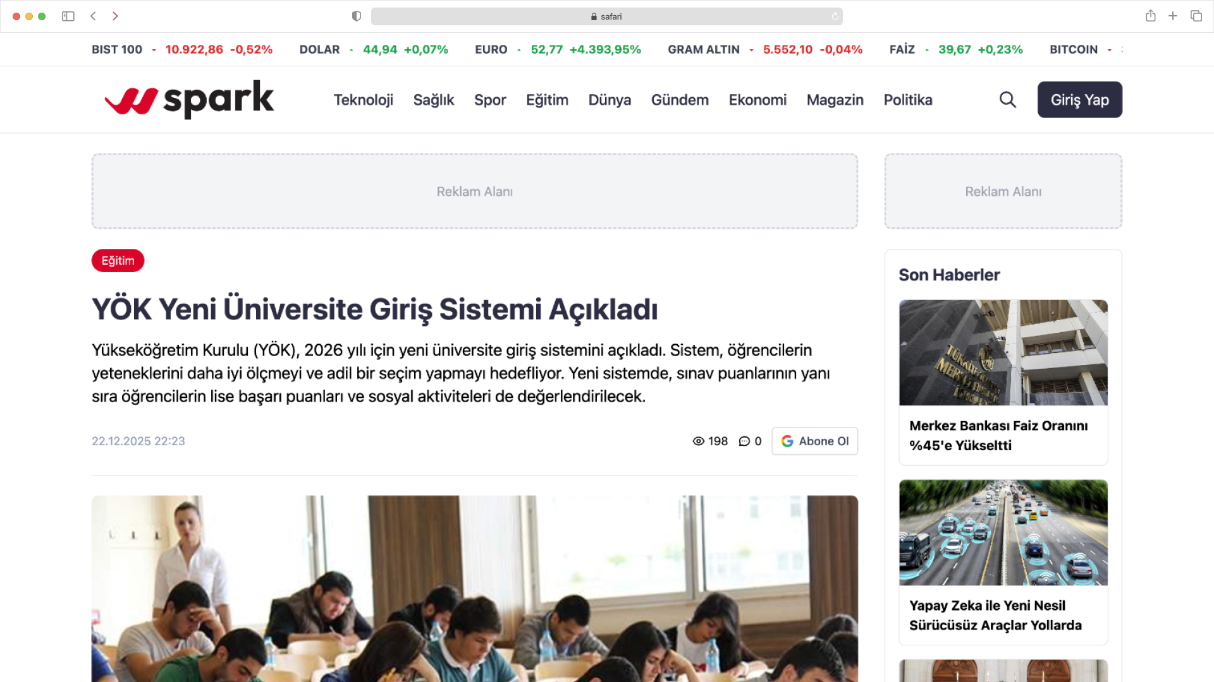
Task: Go forward with the browser forward arrow
Action: (115, 16)
